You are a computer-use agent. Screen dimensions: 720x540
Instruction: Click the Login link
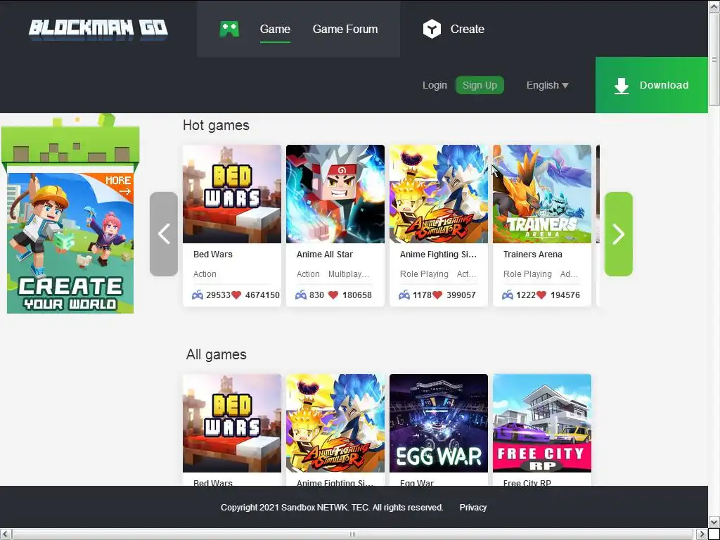435,85
